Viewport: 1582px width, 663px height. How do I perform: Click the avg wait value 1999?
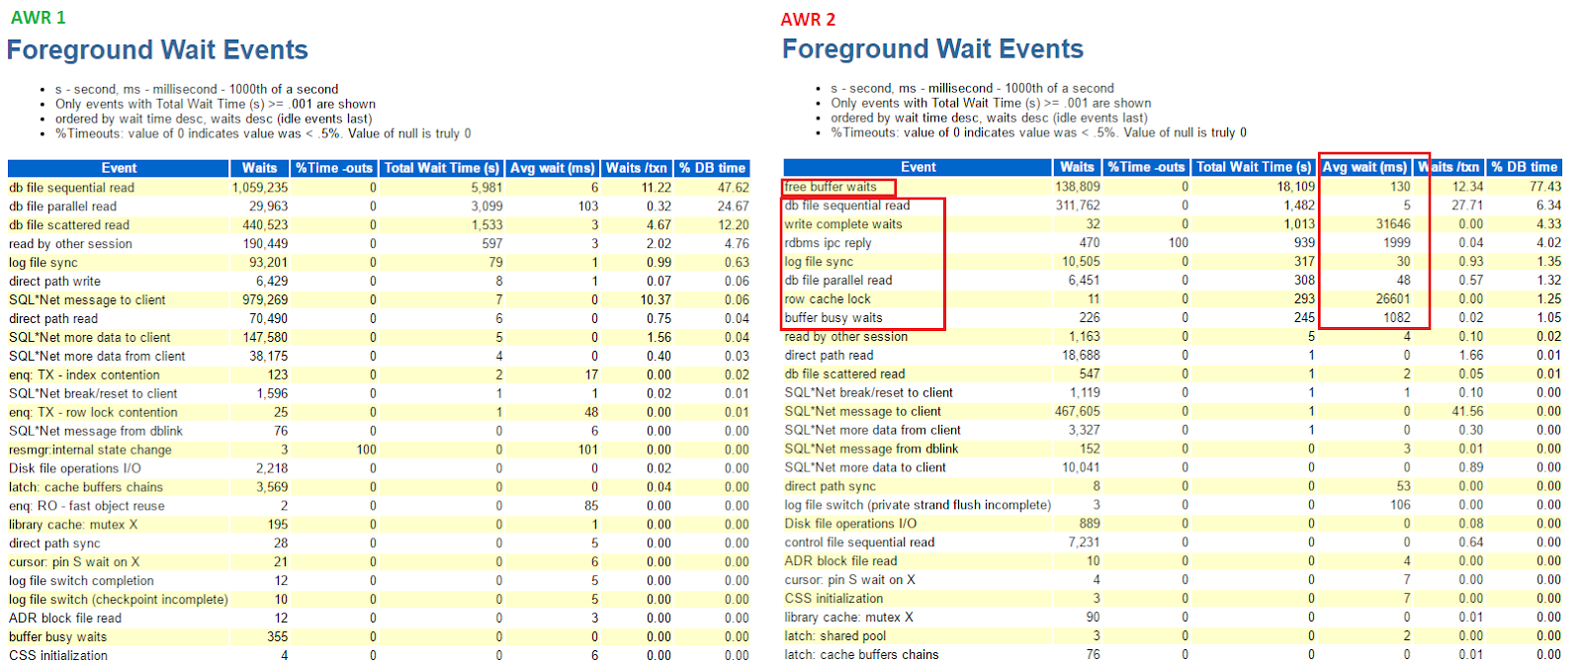coord(1397,243)
